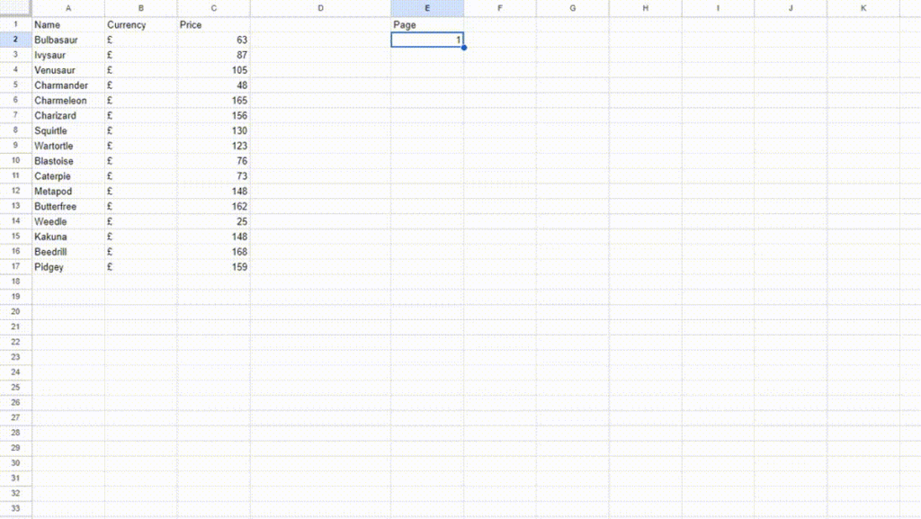Select column A header
Screen dimensions: 921x519
pyautogui.click(x=67, y=8)
